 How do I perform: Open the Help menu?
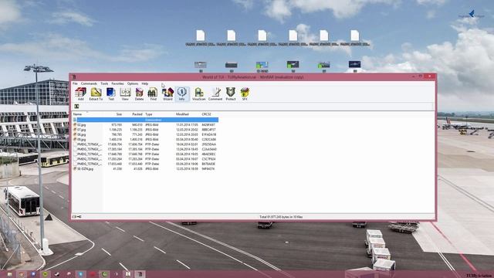coord(144,83)
